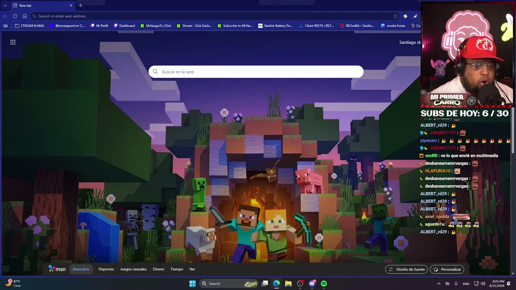Reload the current page
Screen dimensions: 516x290
[15, 16]
